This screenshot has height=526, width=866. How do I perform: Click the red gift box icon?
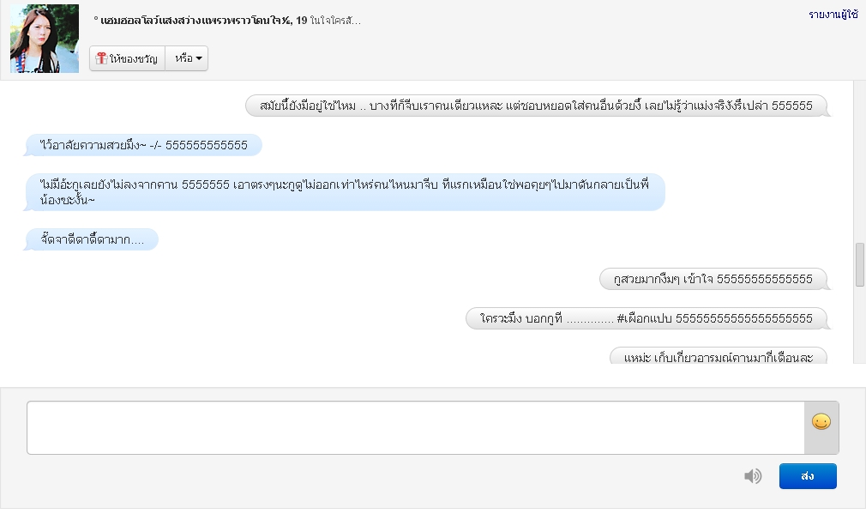(x=101, y=58)
